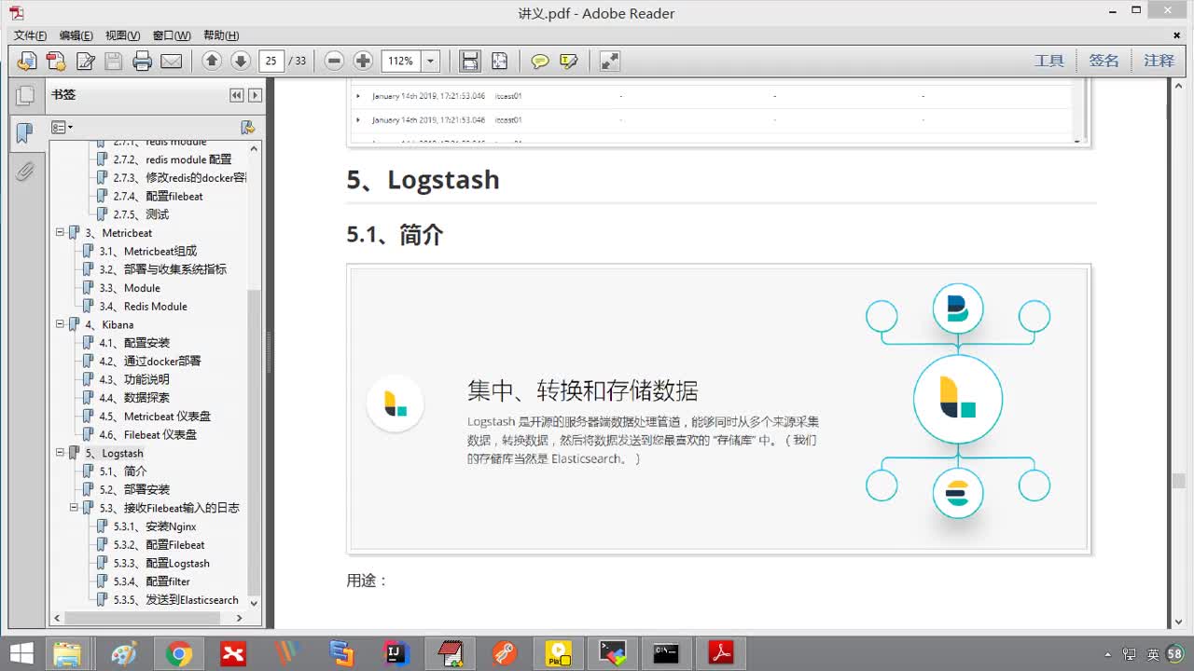Image resolution: width=1194 pixels, height=671 pixels.
Task: Print the document with printer icon
Action: 143,62
